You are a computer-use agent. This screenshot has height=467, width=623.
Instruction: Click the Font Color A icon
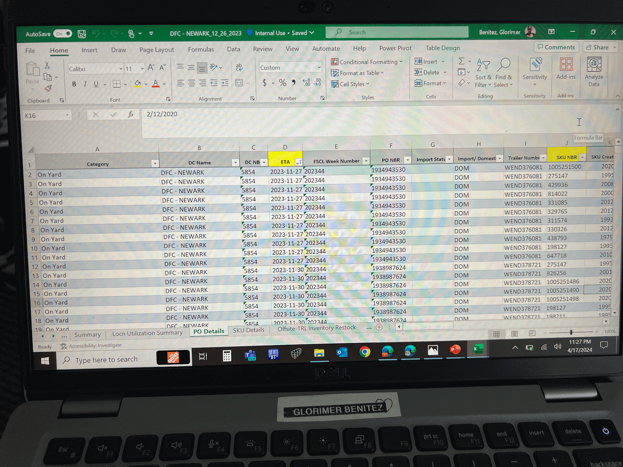click(x=156, y=84)
